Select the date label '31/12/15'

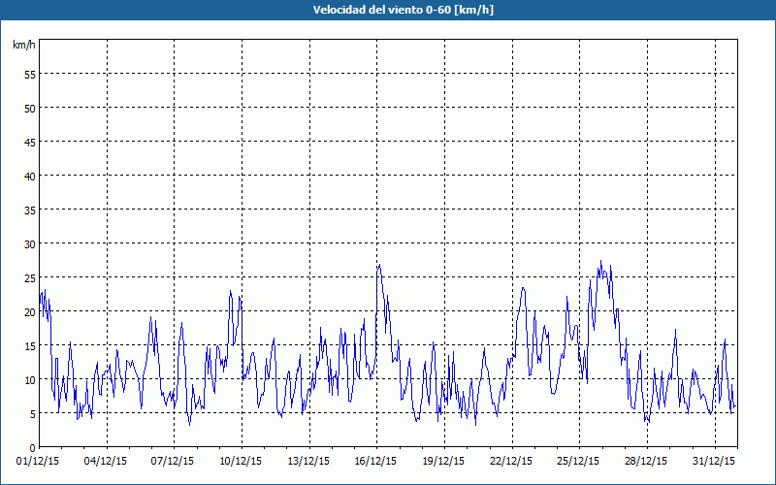coord(714,462)
